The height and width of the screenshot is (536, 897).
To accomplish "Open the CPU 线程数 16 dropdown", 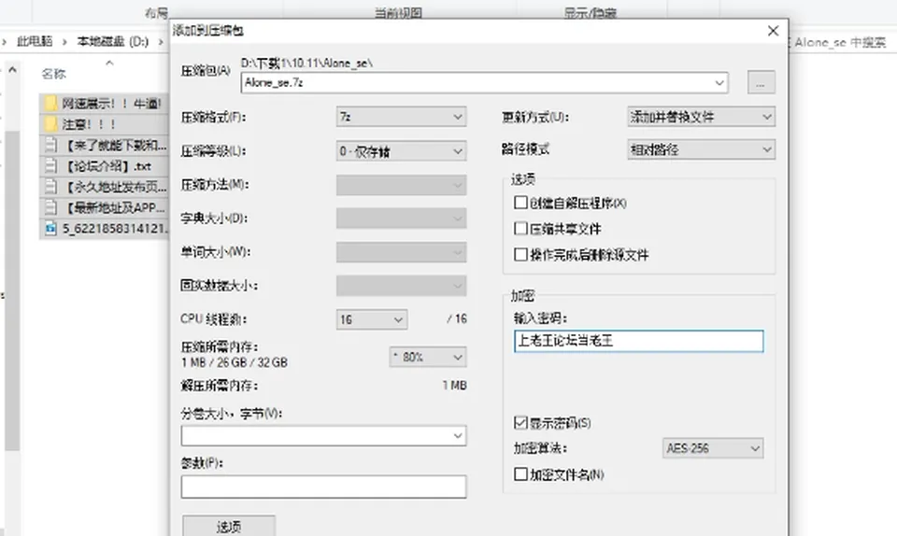I will 372,318.
